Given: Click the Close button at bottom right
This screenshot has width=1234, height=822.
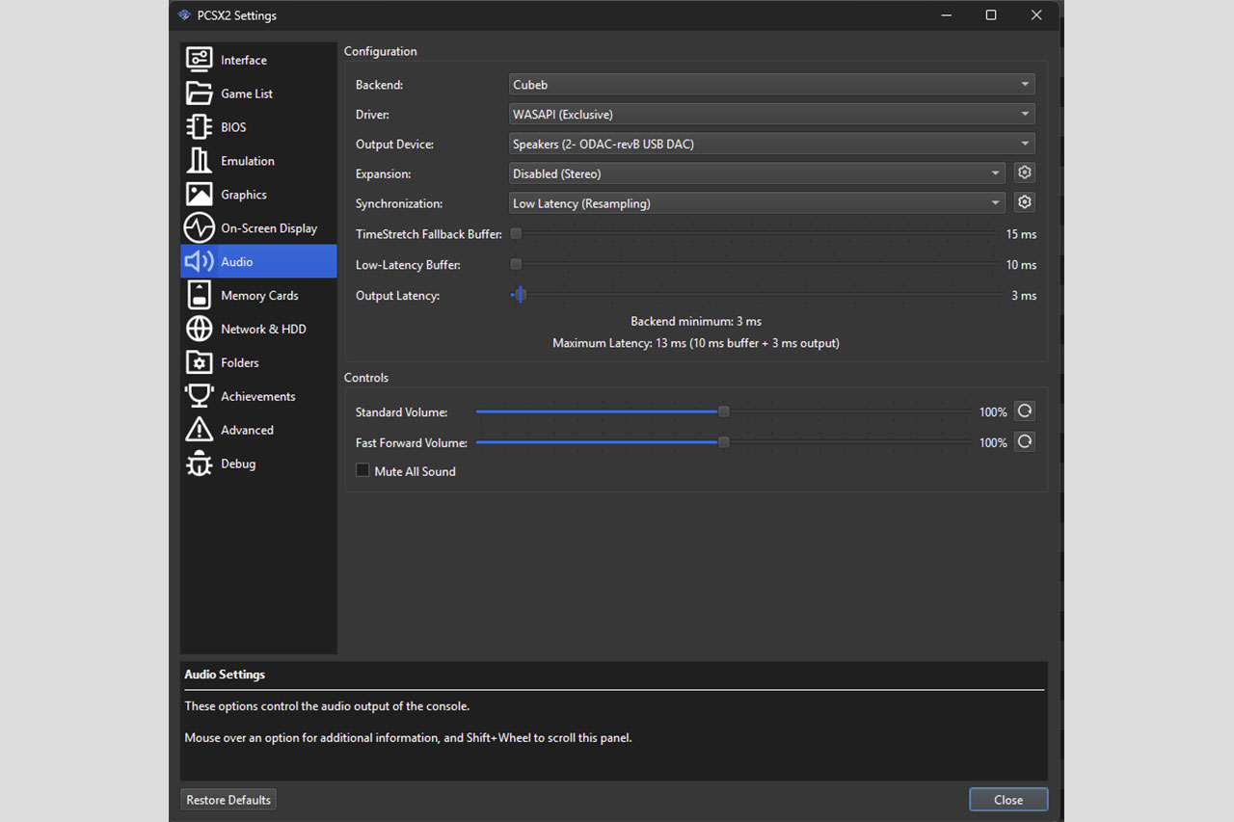Looking at the screenshot, I should coord(1008,800).
